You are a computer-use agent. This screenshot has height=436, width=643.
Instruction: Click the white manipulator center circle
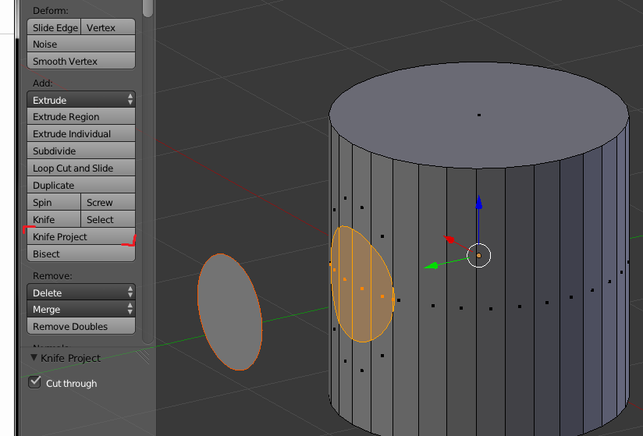pyautogui.click(x=478, y=255)
